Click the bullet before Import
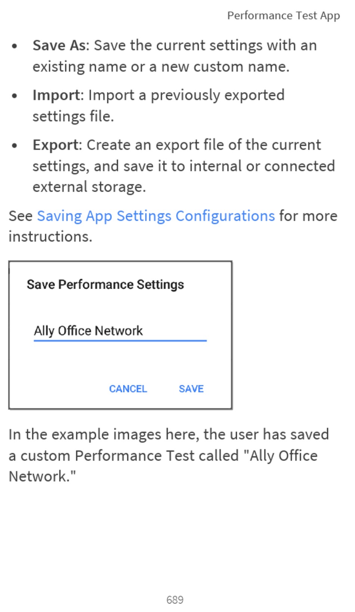This screenshot has width=355, height=612. point(15,96)
